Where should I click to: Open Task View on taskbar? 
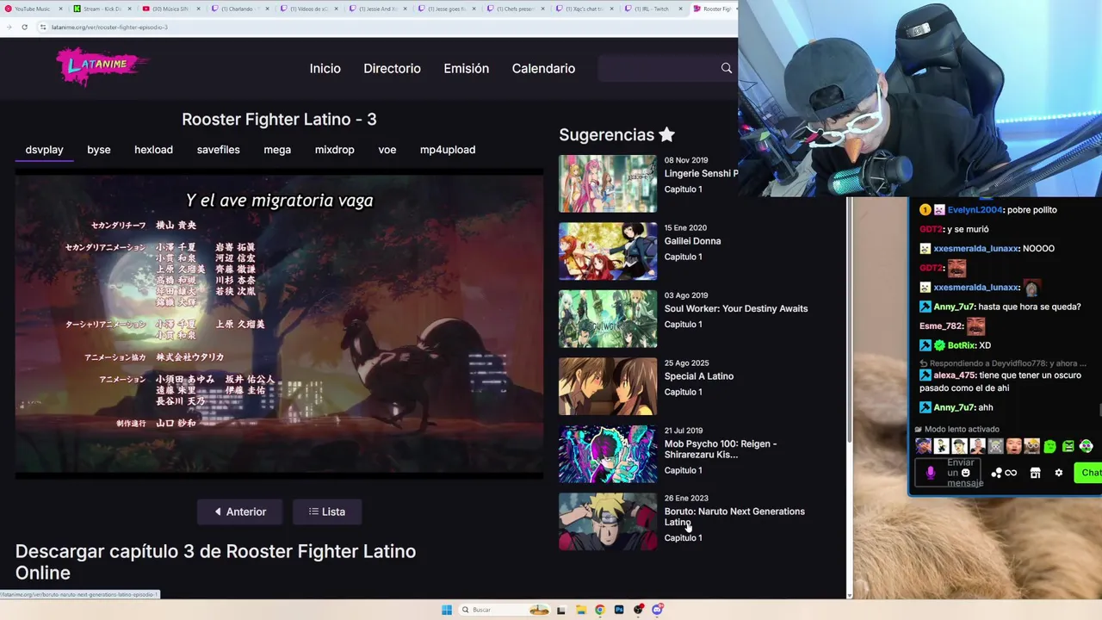click(x=561, y=610)
